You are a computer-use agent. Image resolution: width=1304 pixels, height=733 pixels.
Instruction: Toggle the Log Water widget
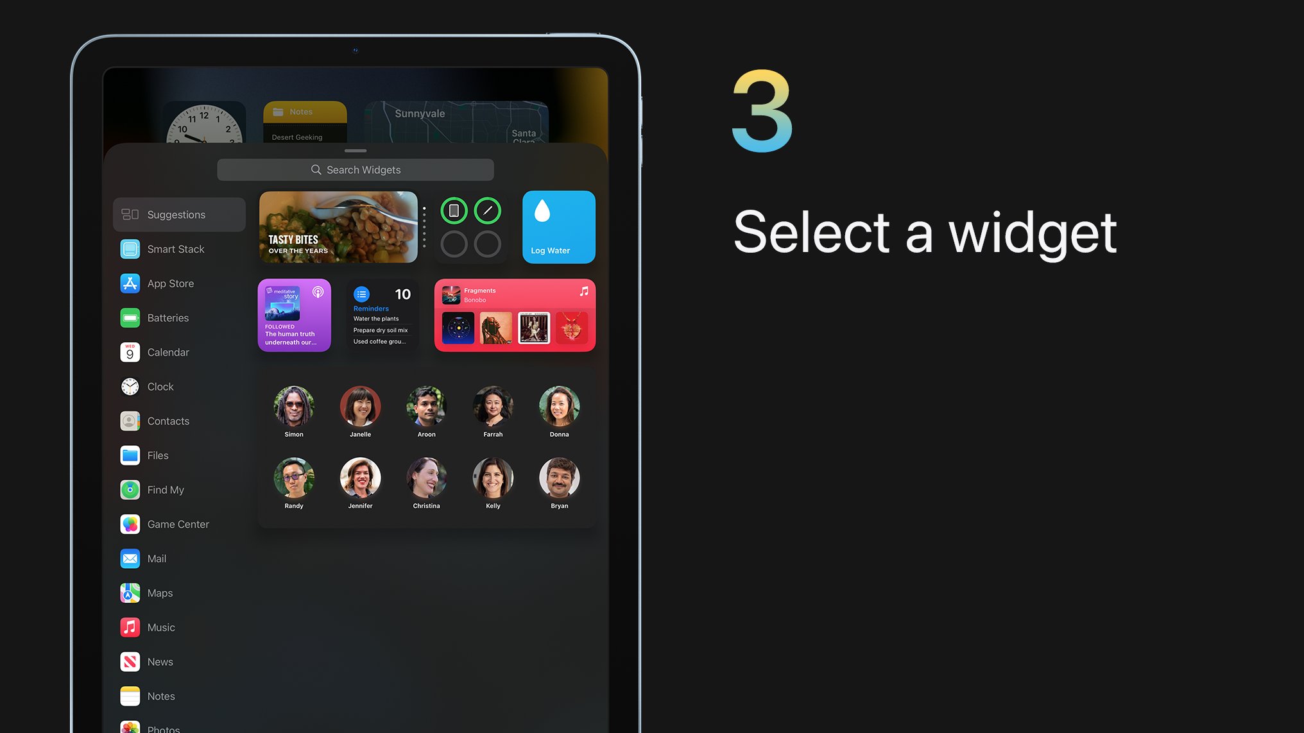point(559,226)
